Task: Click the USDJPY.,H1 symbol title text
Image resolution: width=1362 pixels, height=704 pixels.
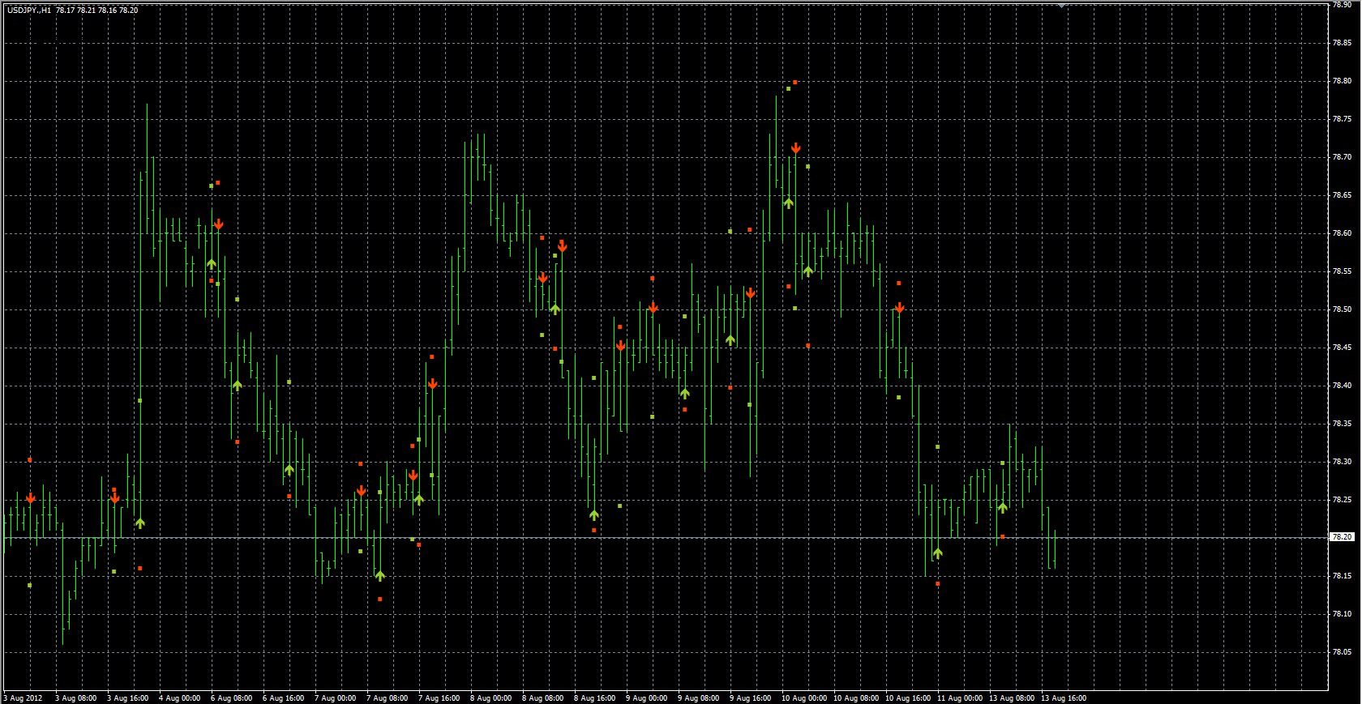Action: 29,11
